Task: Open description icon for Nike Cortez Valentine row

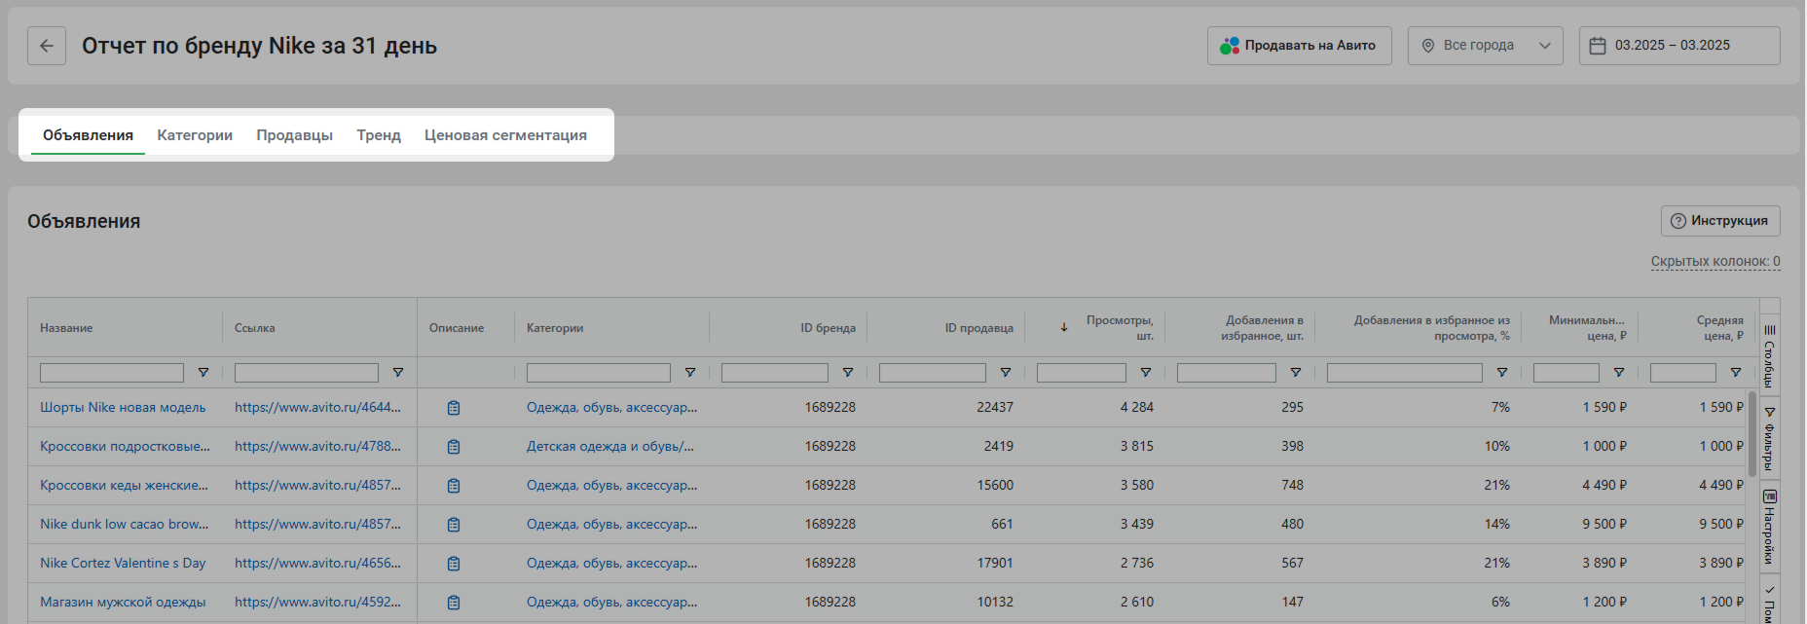Action: (454, 564)
